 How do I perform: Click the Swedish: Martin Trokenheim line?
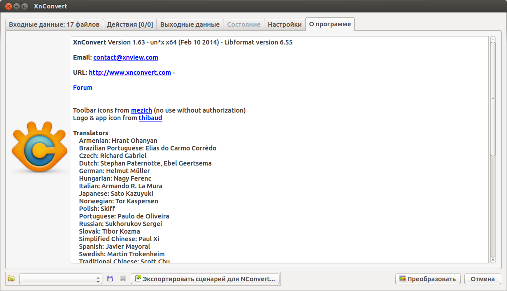(122, 254)
